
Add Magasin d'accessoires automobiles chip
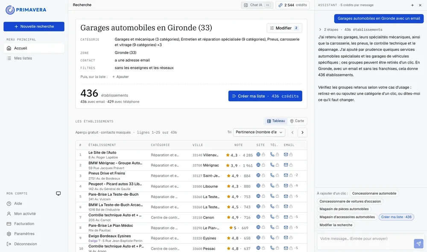click(347, 217)
